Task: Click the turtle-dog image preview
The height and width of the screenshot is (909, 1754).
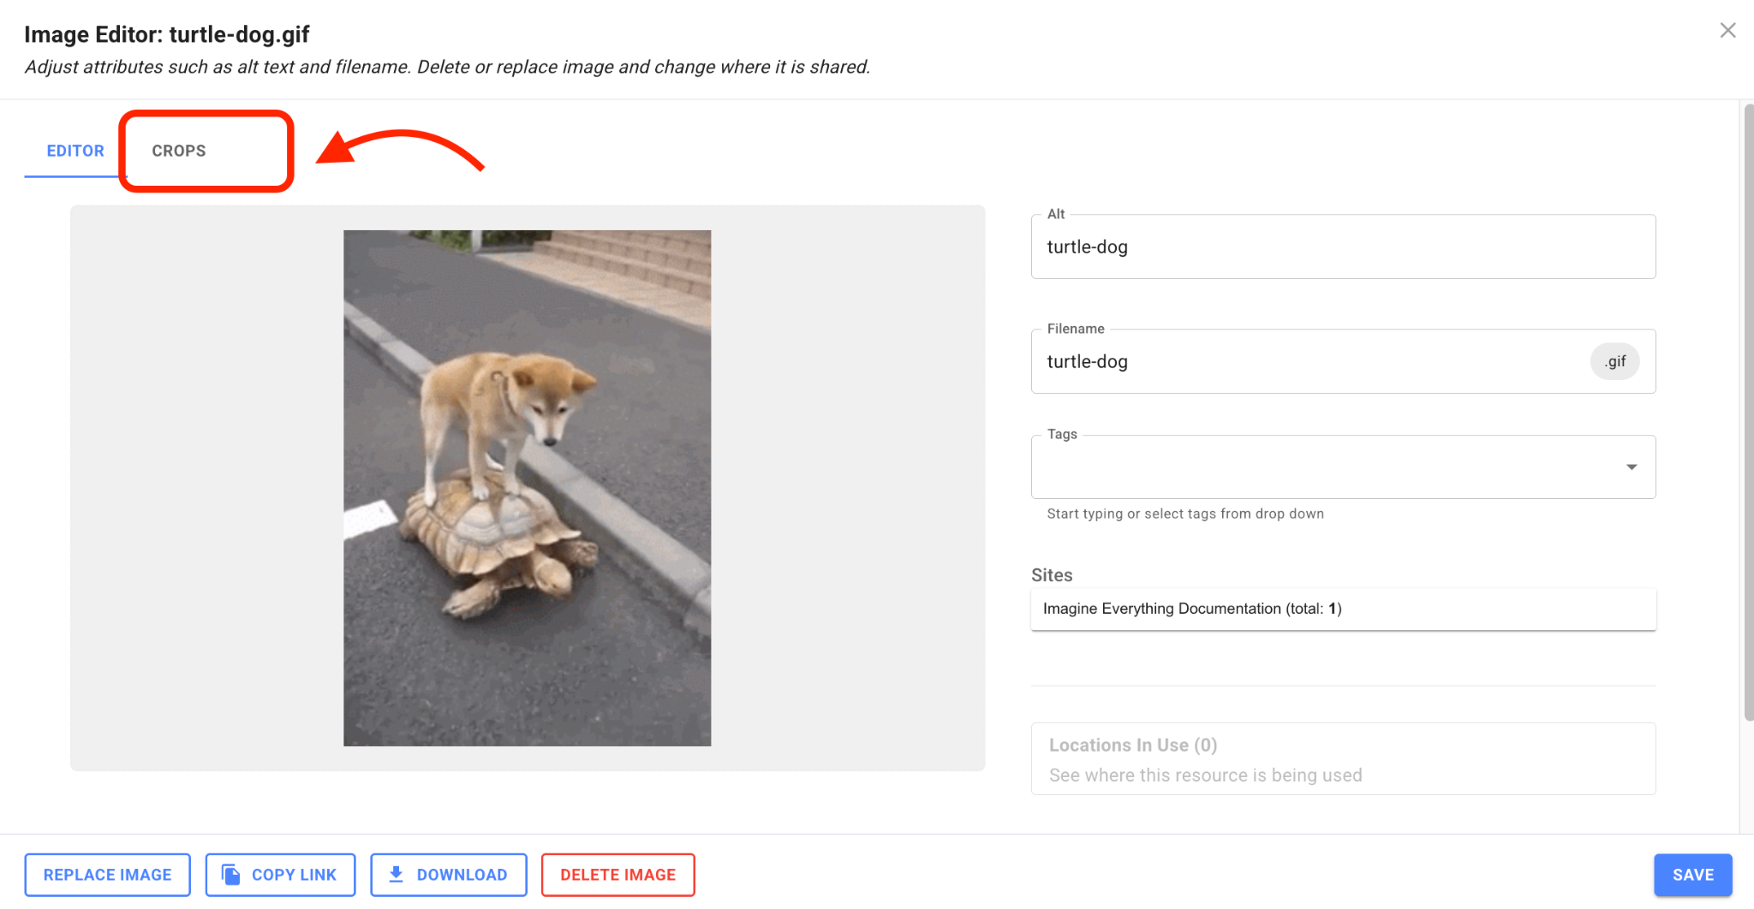Action: point(527,485)
